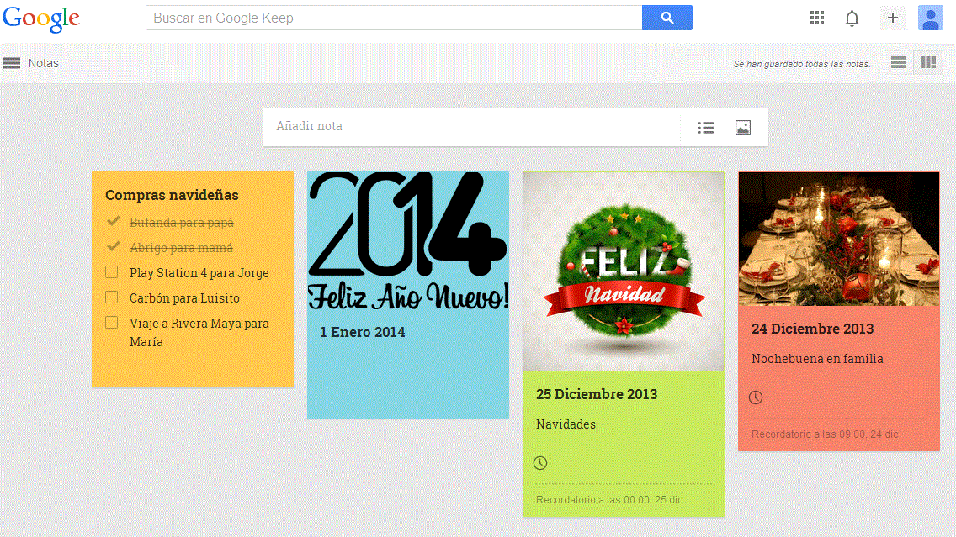This screenshot has width=956, height=537.
Task: Open the Google apps grid
Action: 817,18
